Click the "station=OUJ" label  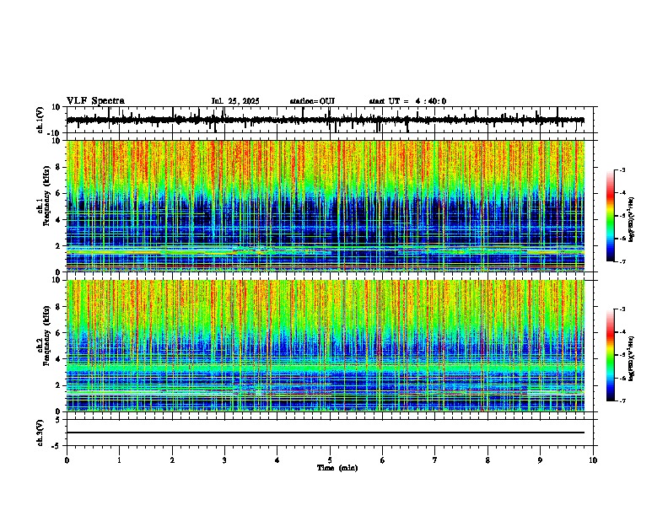tap(312, 101)
